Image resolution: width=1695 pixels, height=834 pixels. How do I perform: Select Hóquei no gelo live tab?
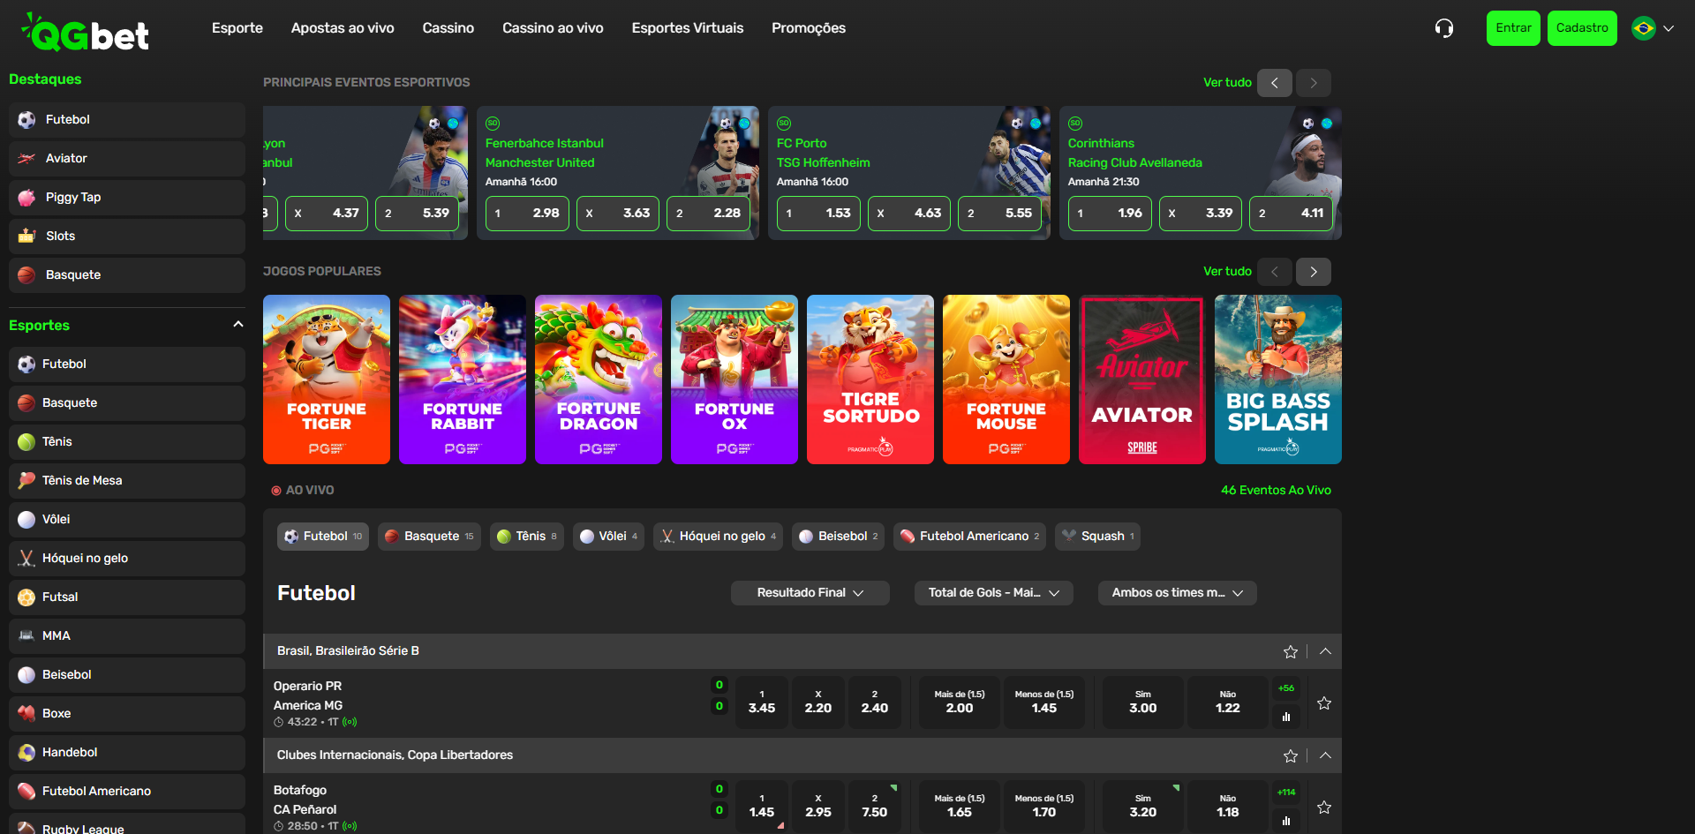pos(718,537)
